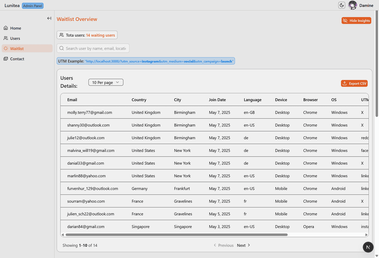This screenshot has width=379, height=258.
Task: Select email malvina_will19@gmail.com
Action: (x=91, y=150)
